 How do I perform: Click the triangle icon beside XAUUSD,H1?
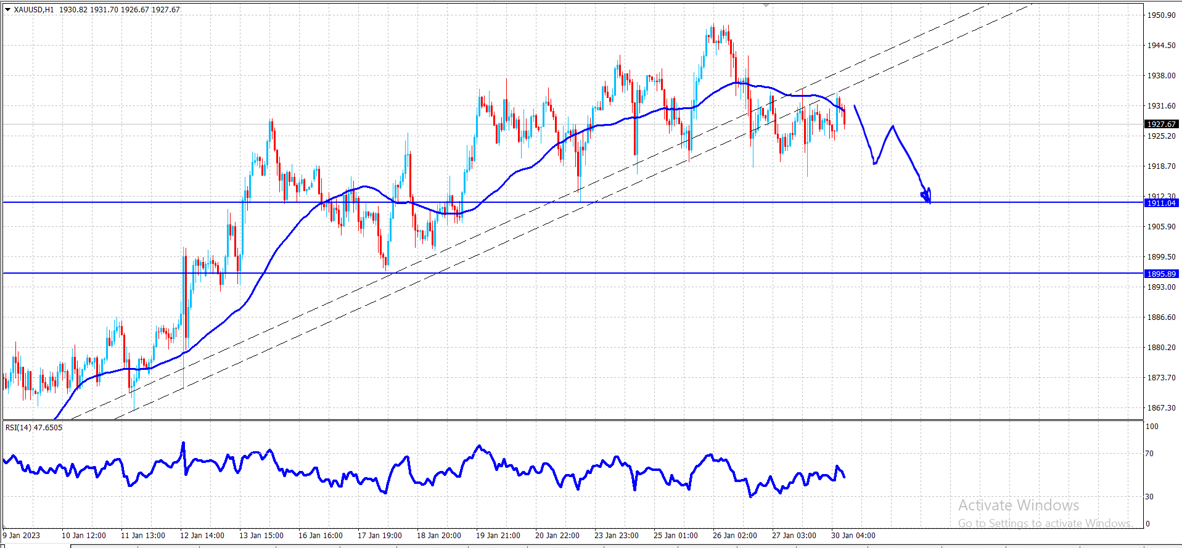click(8, 10)
